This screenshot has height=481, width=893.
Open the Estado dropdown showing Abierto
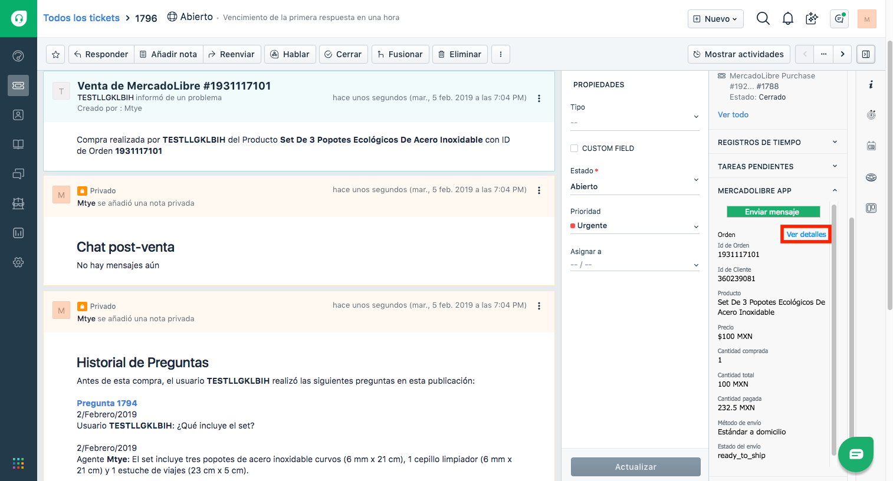pos(635,186)
